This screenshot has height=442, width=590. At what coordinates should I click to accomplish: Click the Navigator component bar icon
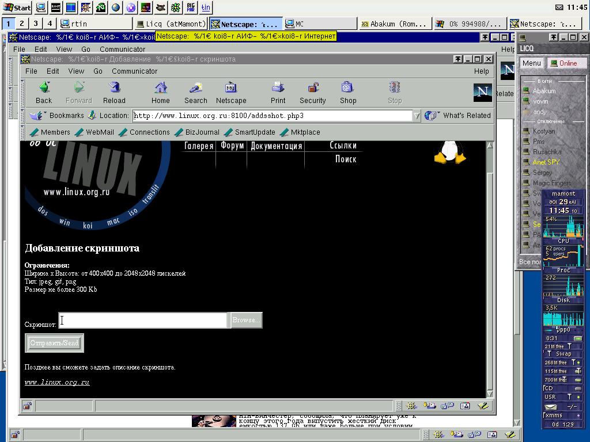coord(411,406)
